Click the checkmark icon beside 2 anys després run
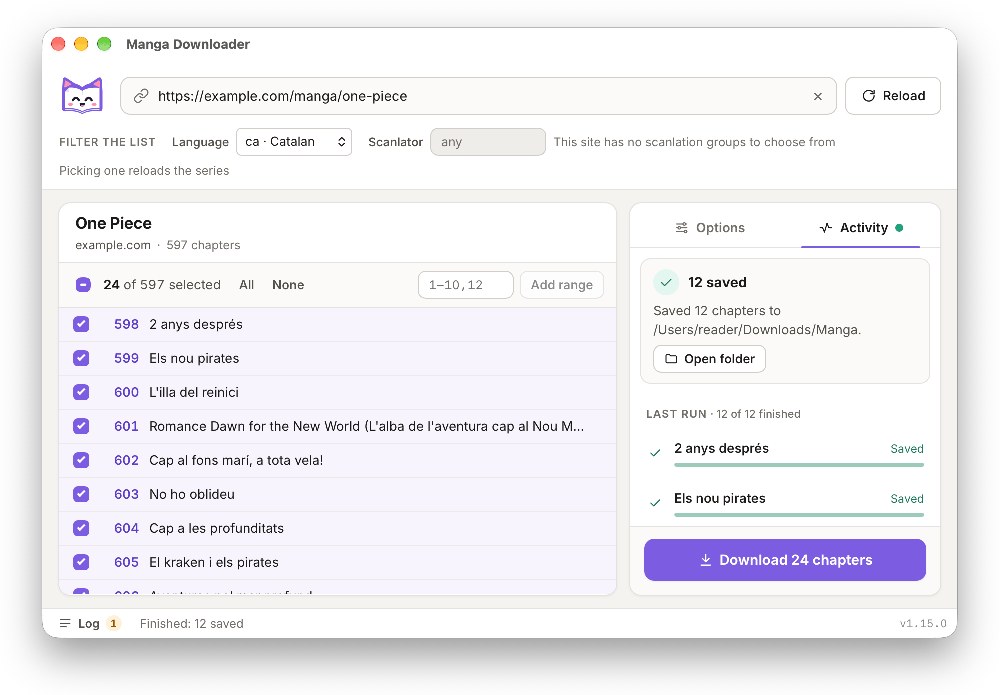Screen dimensions: 1000x695 [x=655, y=453]
